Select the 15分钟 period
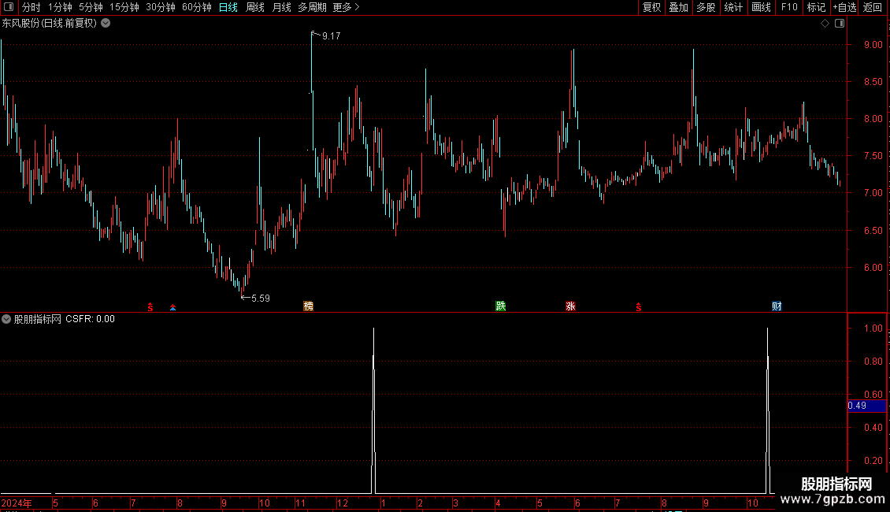 coord(124,7)
